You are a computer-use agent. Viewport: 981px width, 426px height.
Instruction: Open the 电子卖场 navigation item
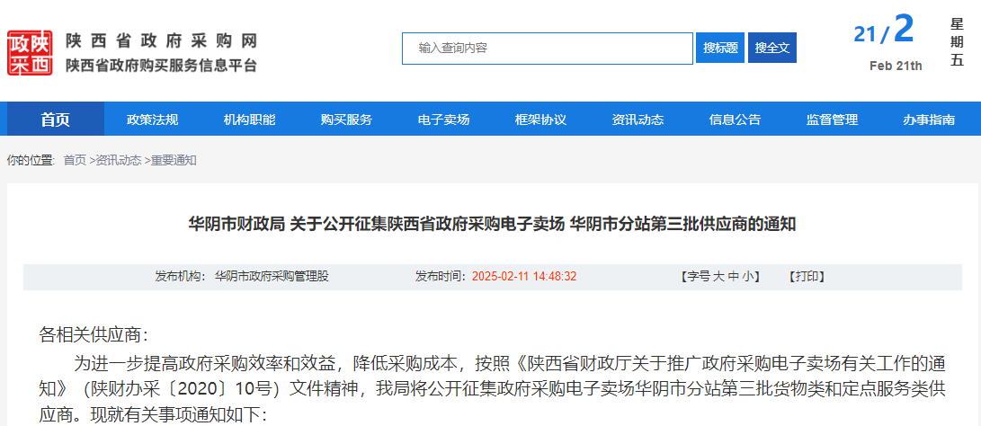coord(443,120)
